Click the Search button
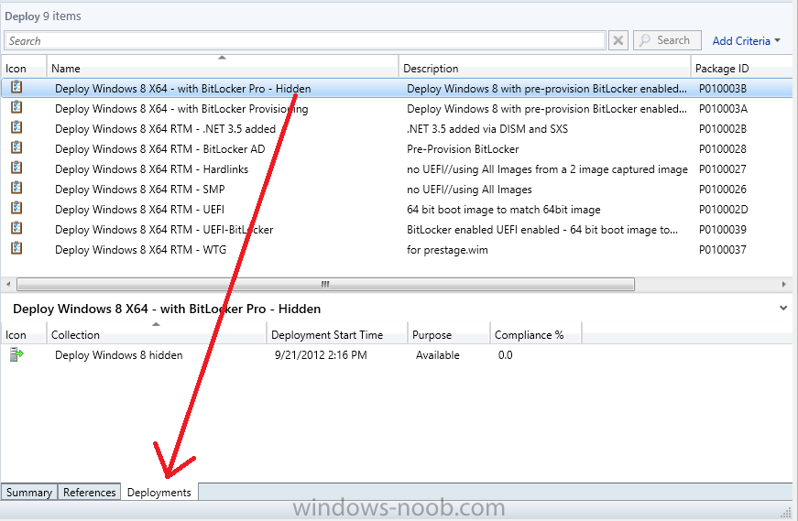This screenshot has height=521, width=798. point(667,40)
